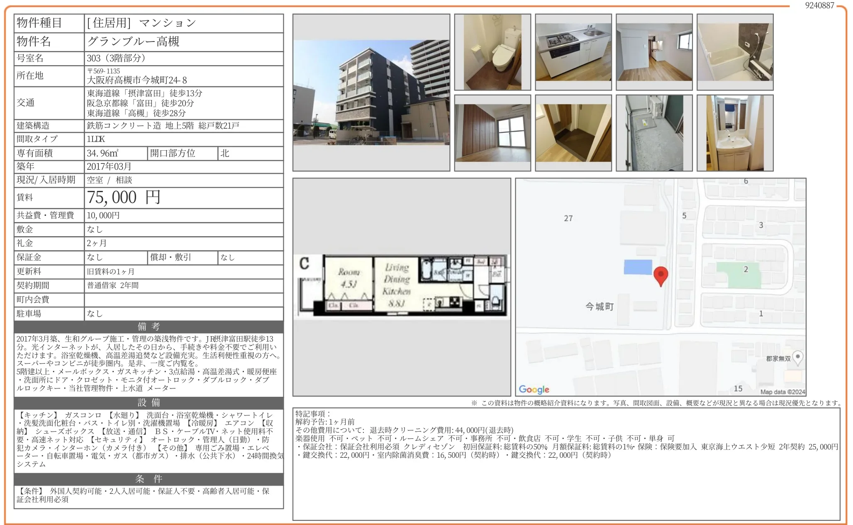This screenshot has width=853, height=525.
Task: Click the Google logo on map
Action: [534, 389]
